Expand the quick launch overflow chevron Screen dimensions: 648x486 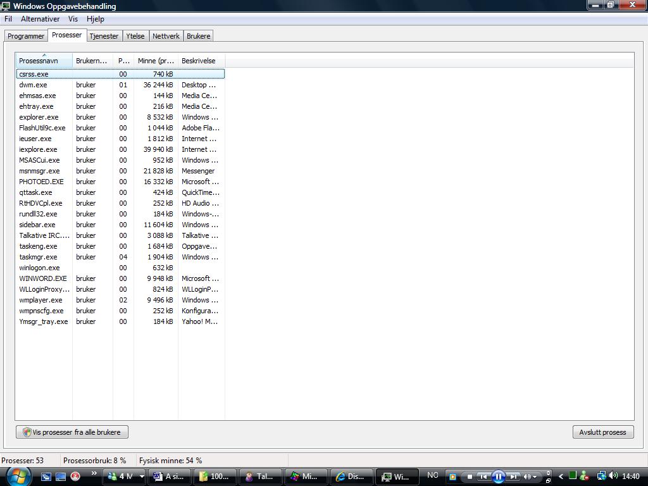94,473
